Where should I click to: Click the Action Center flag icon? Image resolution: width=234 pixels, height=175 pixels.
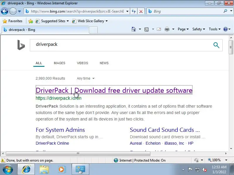click(x=190, y=169)
